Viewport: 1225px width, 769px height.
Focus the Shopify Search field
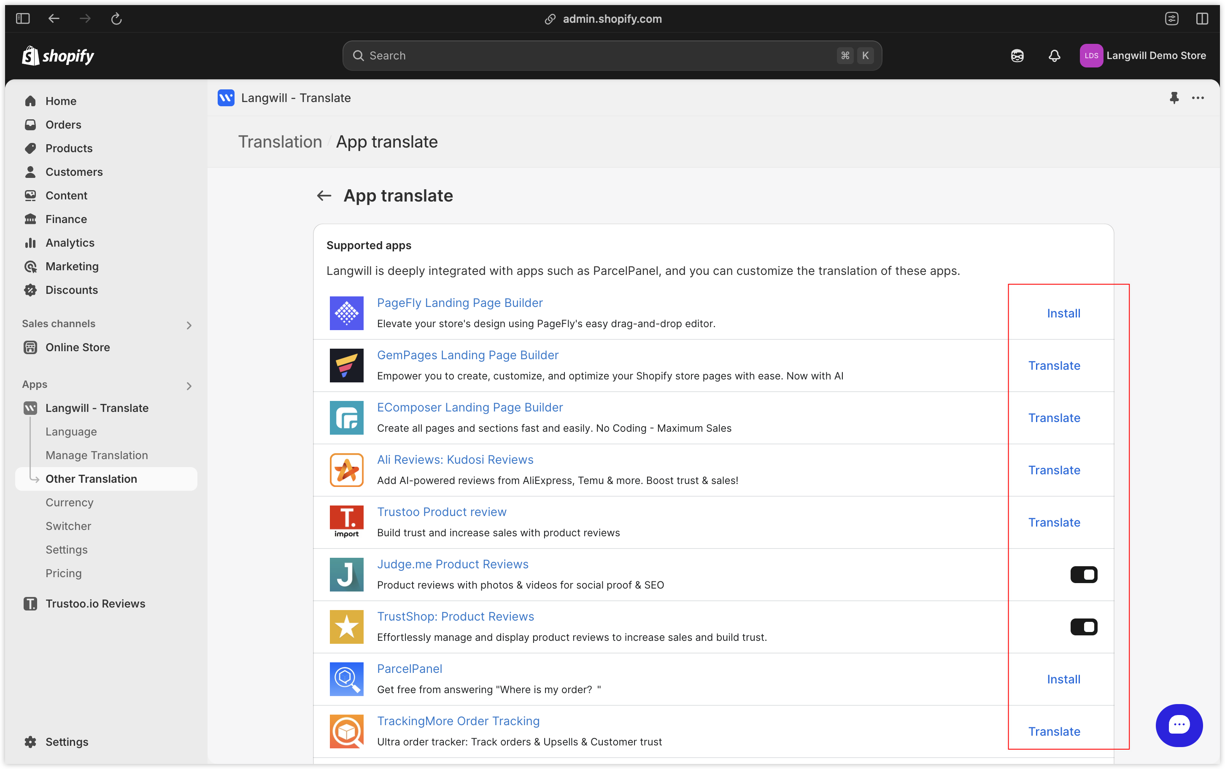[612, 55]
